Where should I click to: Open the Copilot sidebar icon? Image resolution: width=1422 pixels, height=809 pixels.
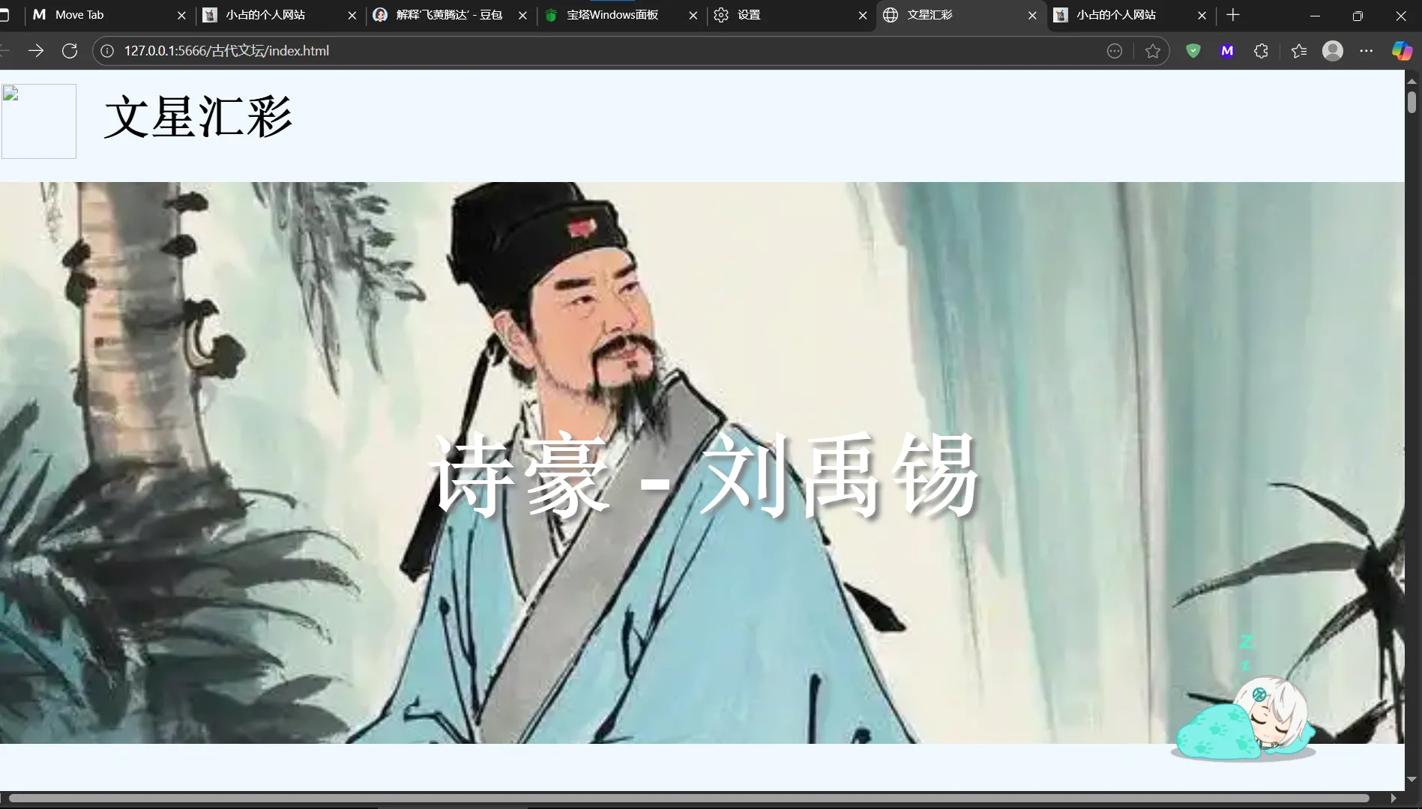(x=1401, y=51)
